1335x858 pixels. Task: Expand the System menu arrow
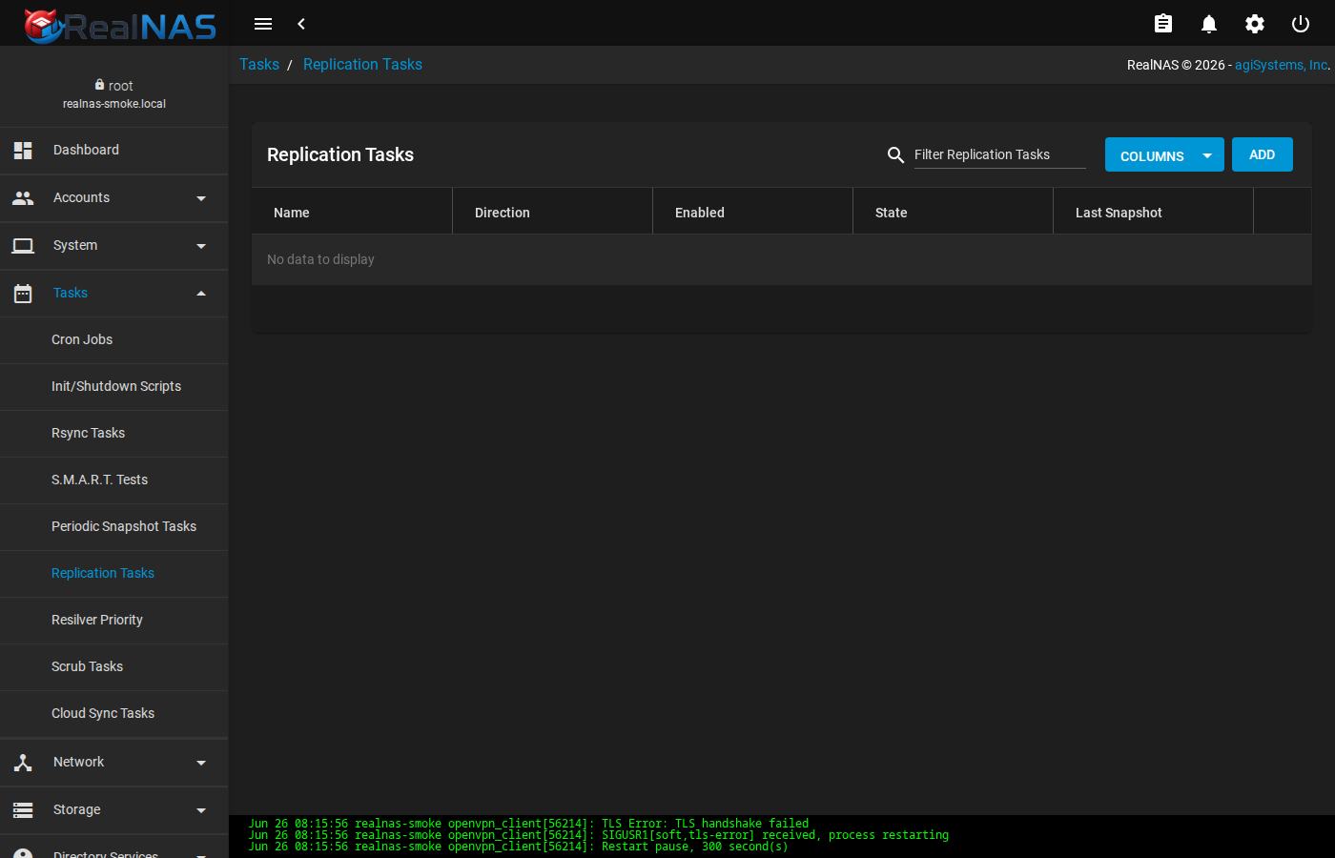point(201,246)
